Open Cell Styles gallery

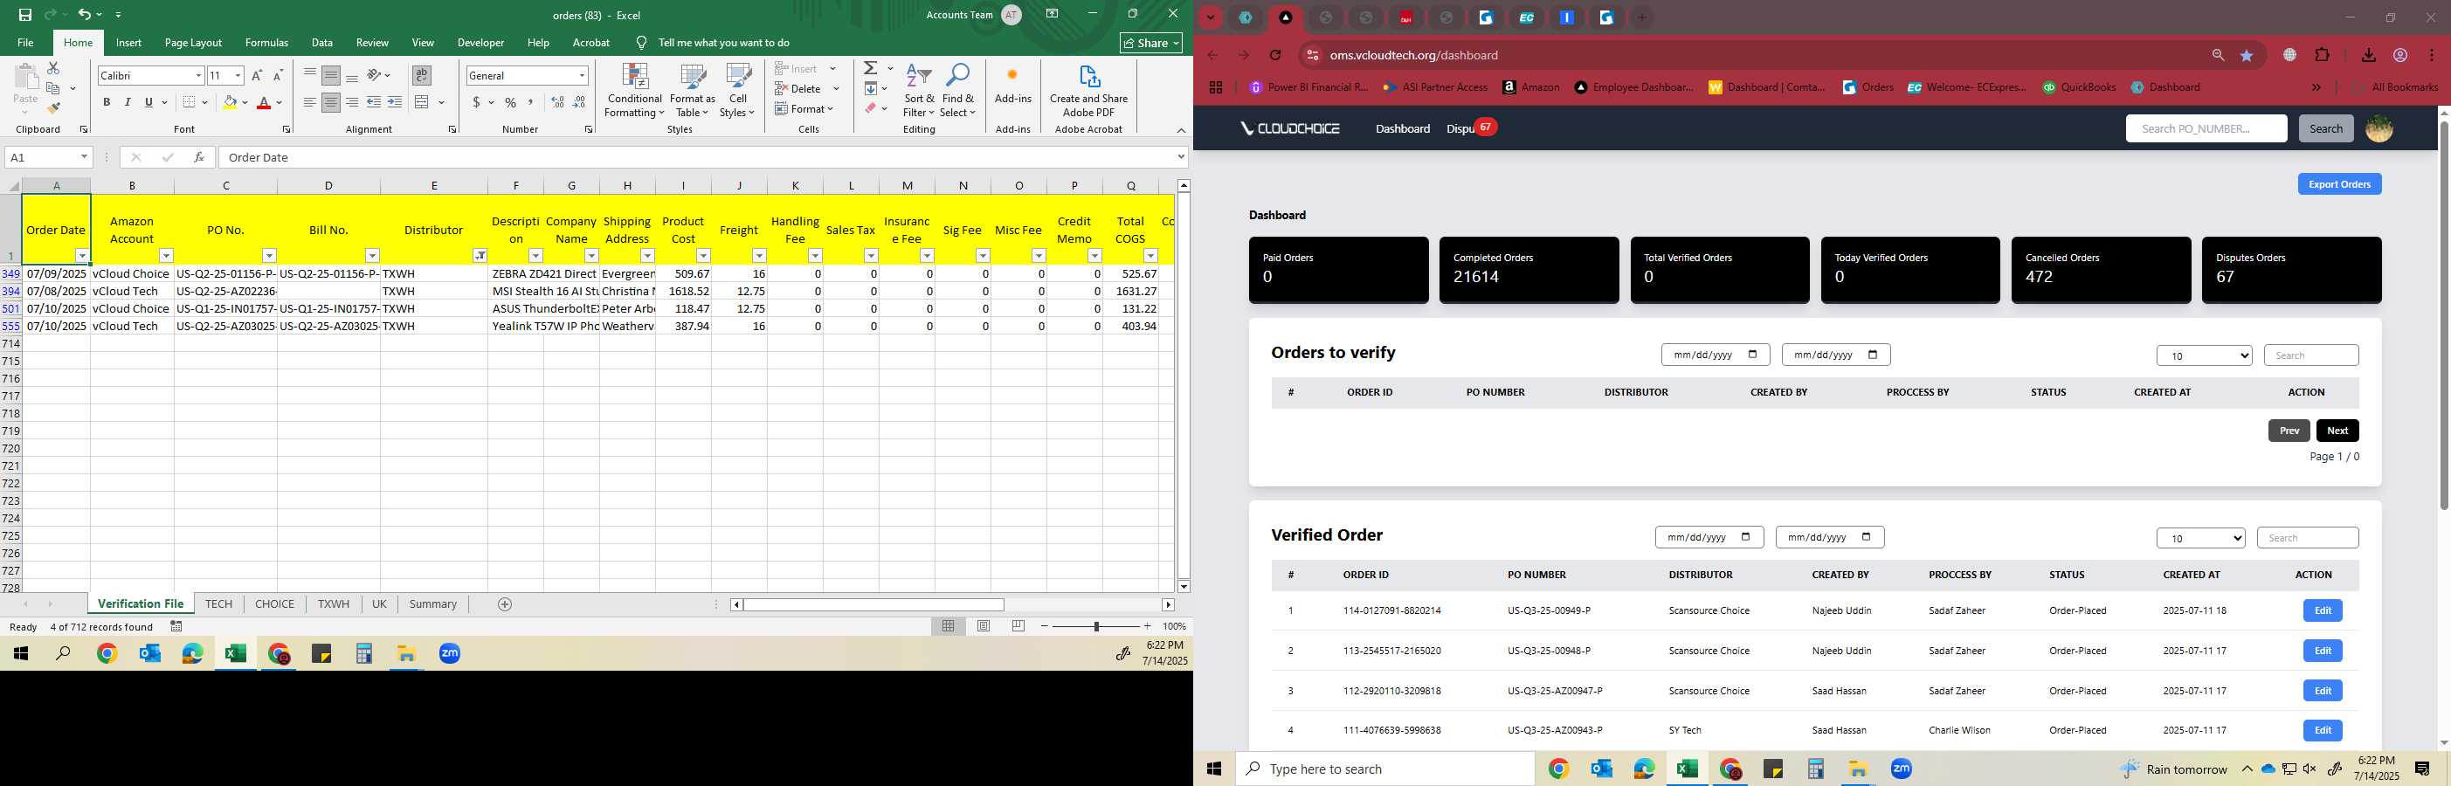737,91
